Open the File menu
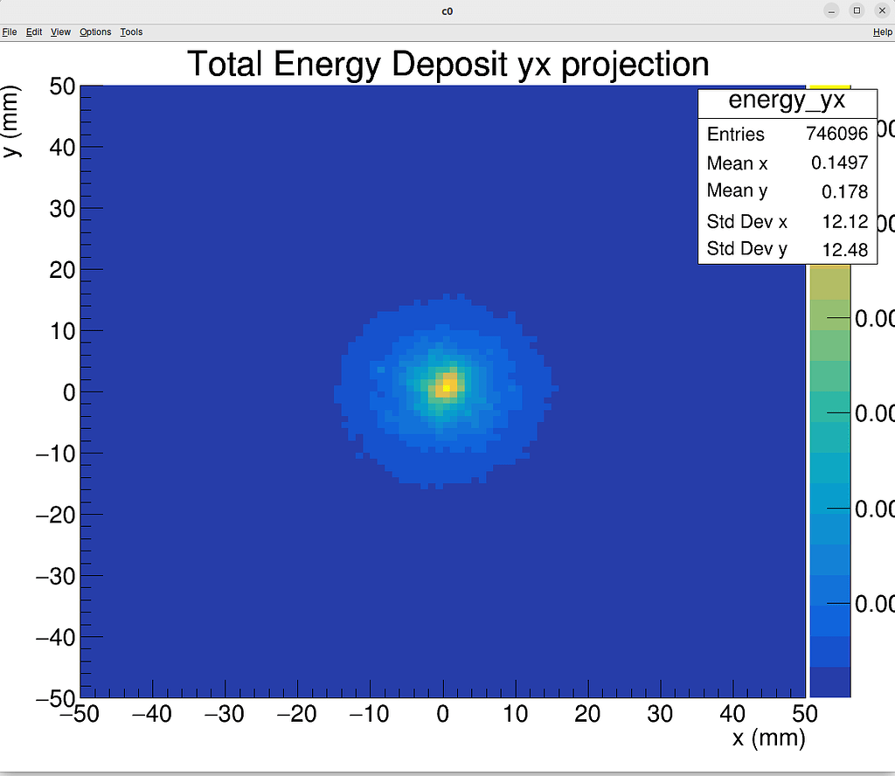Image resolution: width=895 pixels, height=776 pixels. tap(10, 31)
